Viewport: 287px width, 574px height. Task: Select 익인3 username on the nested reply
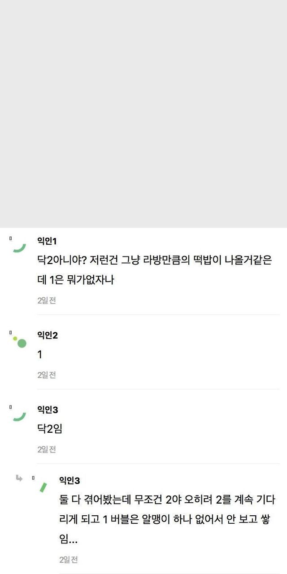point(70,481)
